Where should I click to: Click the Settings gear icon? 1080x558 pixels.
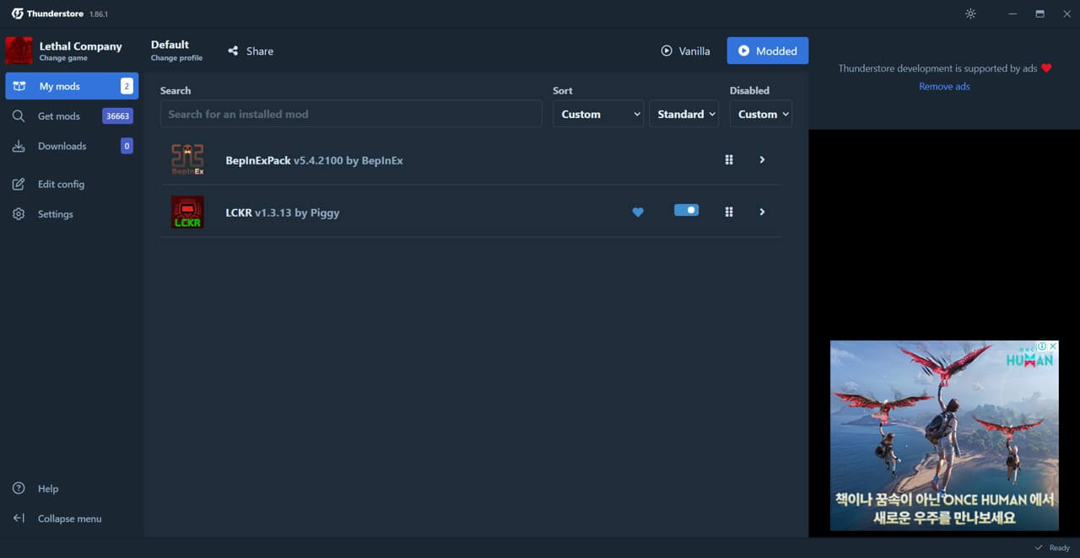(19, 214)
